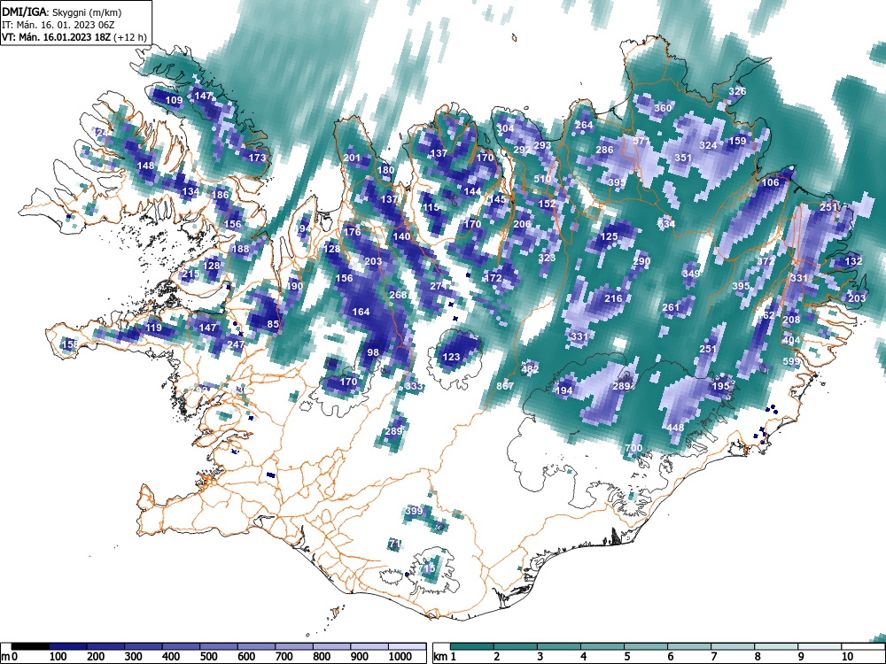Click the visibility value 208 on the map
886x664 pixels.
coord(791,320)
